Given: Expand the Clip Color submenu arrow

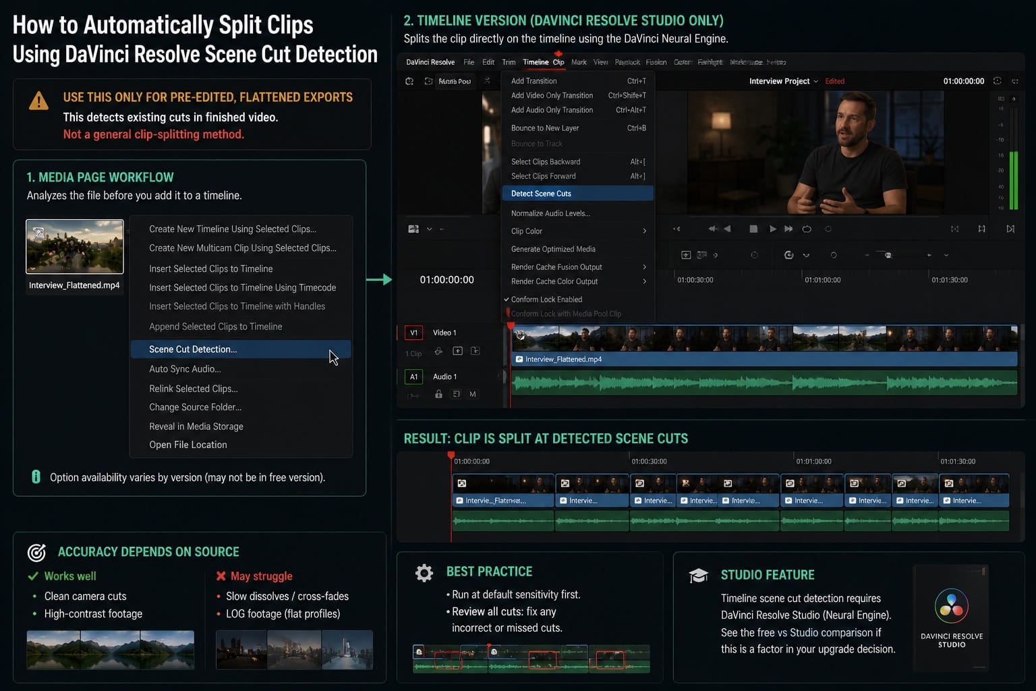Looking at the screenshot, I should pos(645,231).
